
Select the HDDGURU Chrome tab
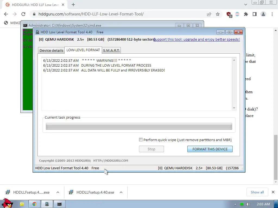coord(35,5)
